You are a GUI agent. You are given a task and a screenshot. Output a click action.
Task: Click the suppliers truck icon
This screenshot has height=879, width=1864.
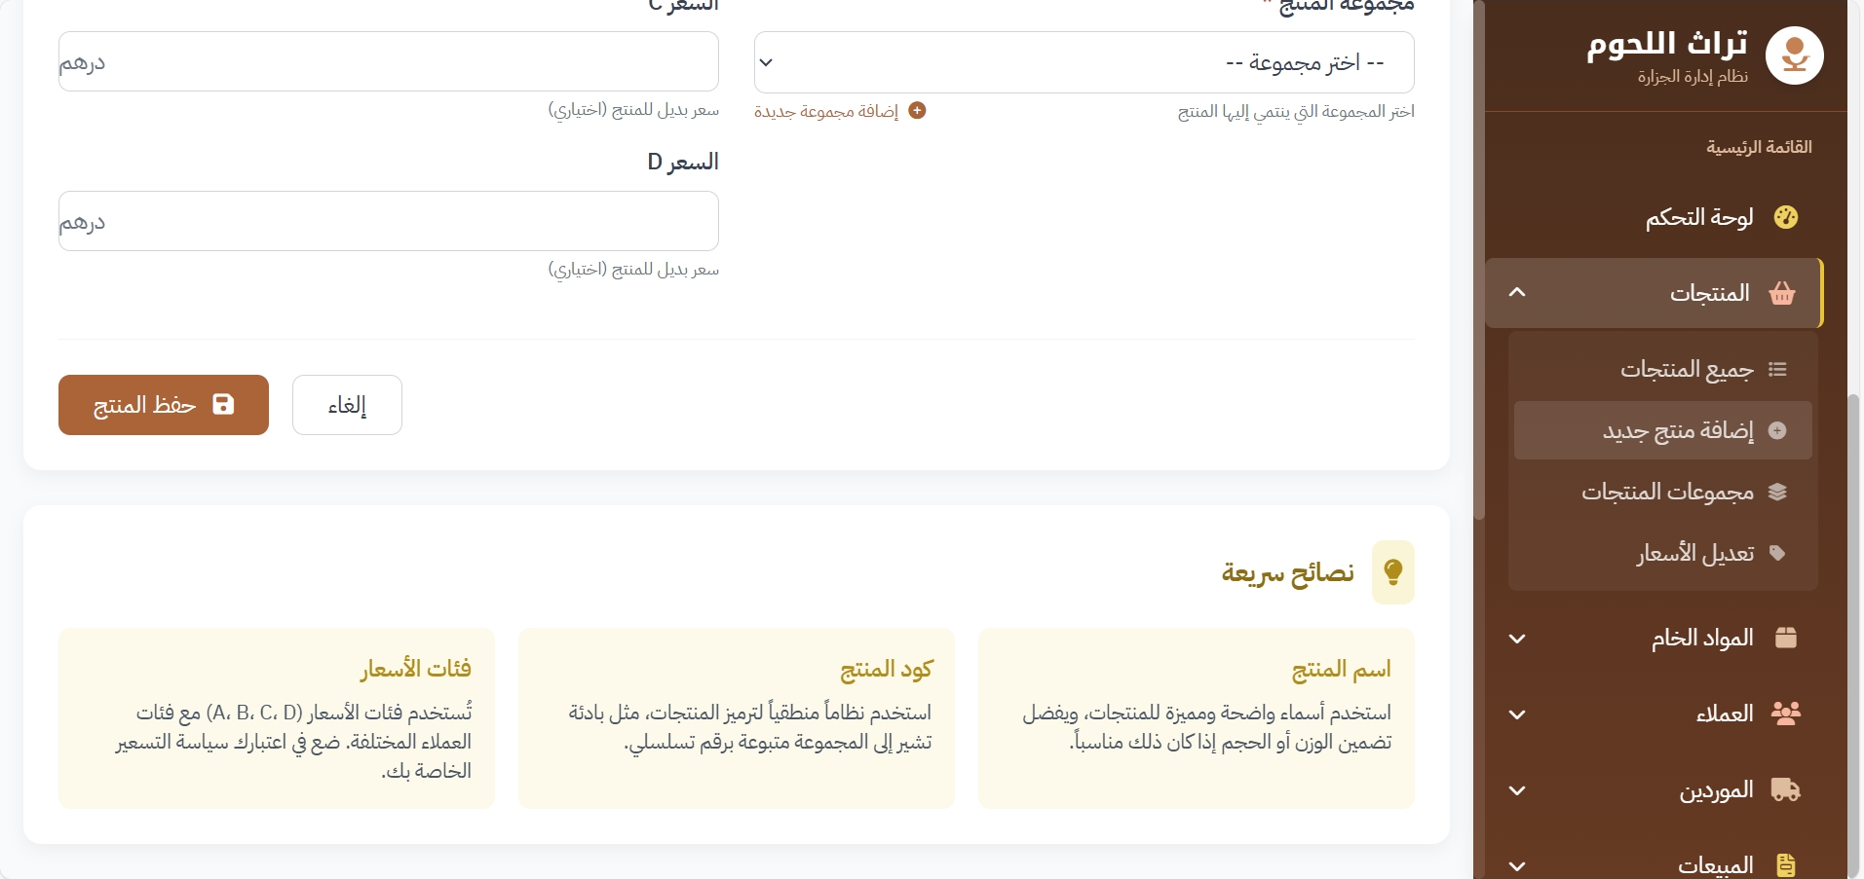[1785, 789]
